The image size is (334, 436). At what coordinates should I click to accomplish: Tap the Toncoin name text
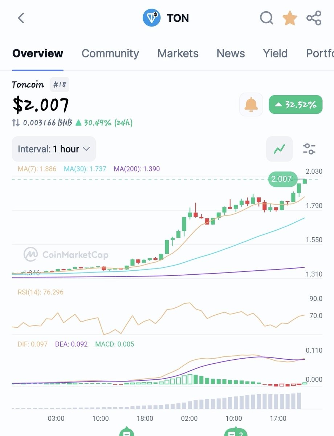28,85
